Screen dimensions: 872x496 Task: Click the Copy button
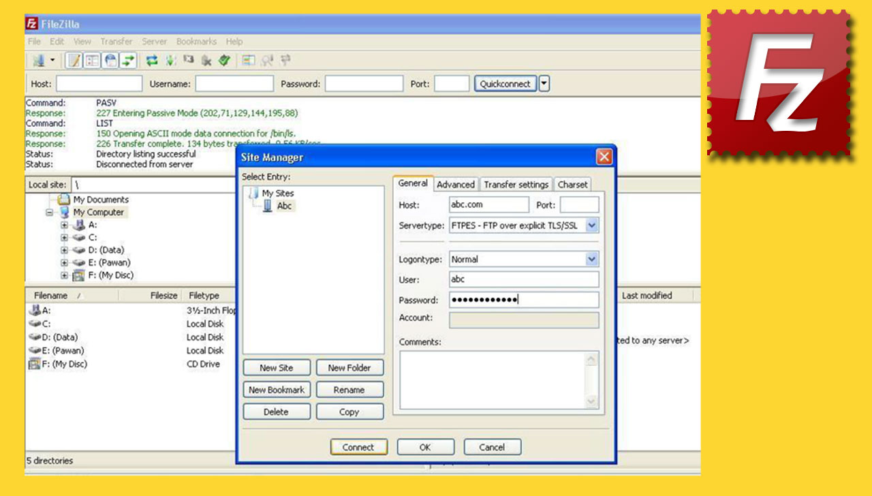click(x=349, y=412)
